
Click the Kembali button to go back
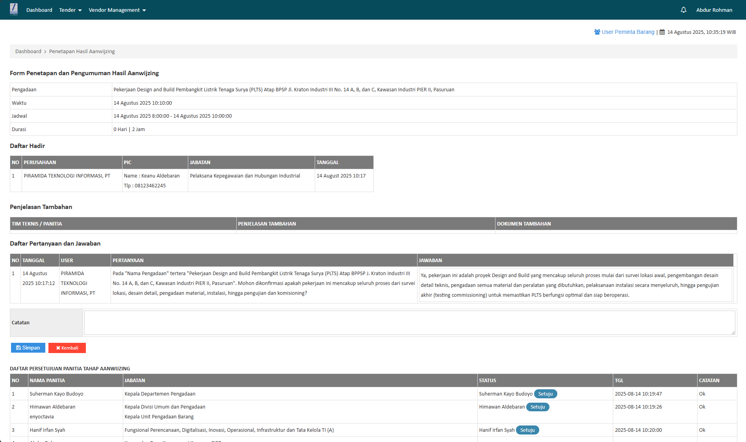pos(67,348)
